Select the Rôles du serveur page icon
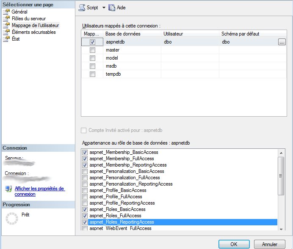Image resolution: width=293 pixels, height=249 pixels. click(6, 19)
